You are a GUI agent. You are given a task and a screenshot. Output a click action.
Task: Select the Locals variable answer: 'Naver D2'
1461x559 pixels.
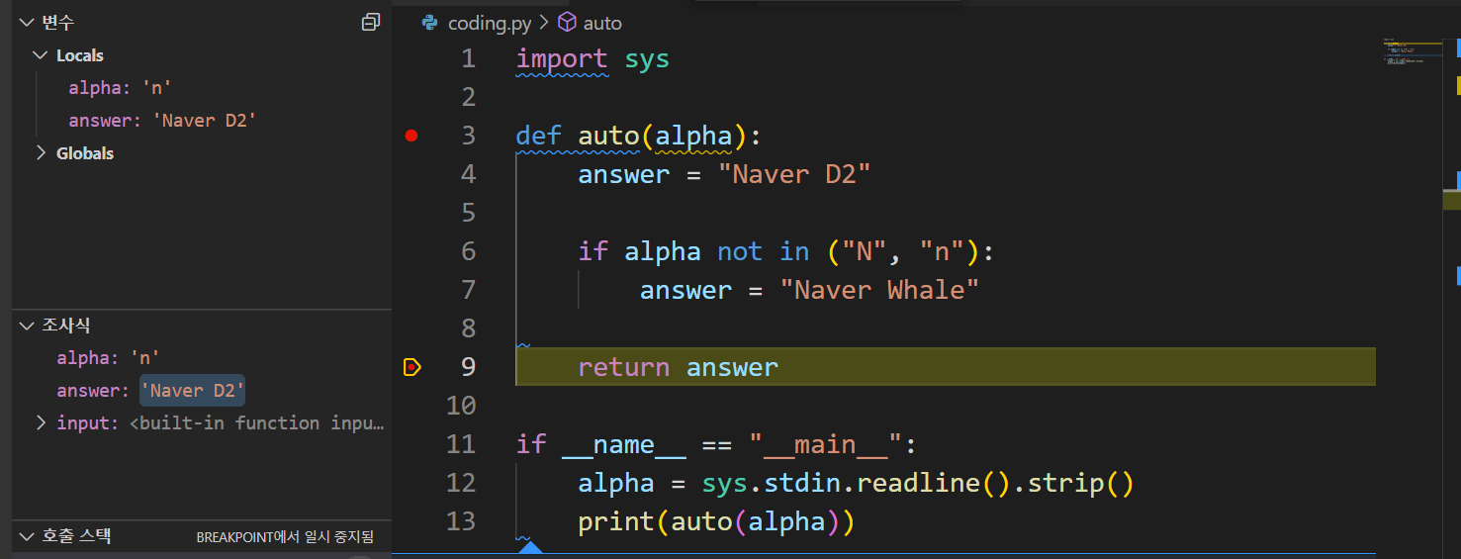(162, 121)
